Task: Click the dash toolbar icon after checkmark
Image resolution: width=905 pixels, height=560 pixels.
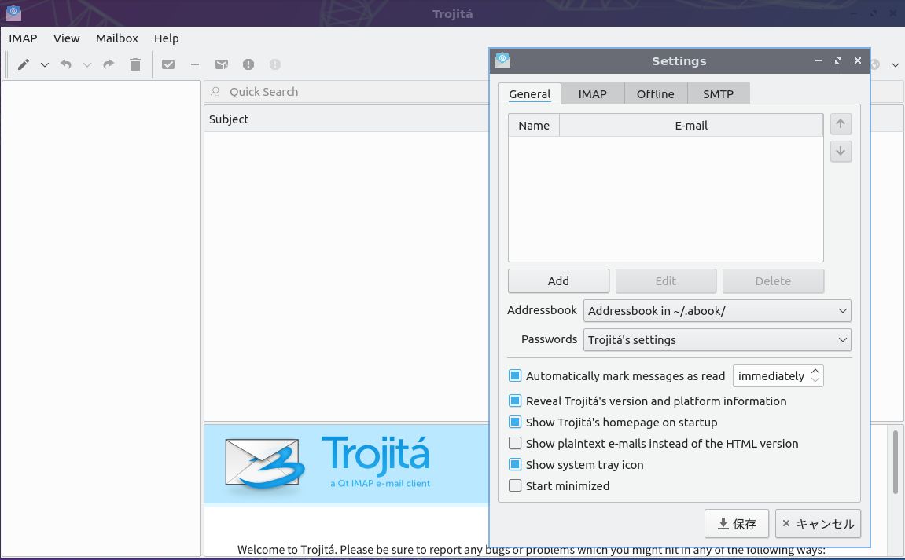Action: pos(195,64)
